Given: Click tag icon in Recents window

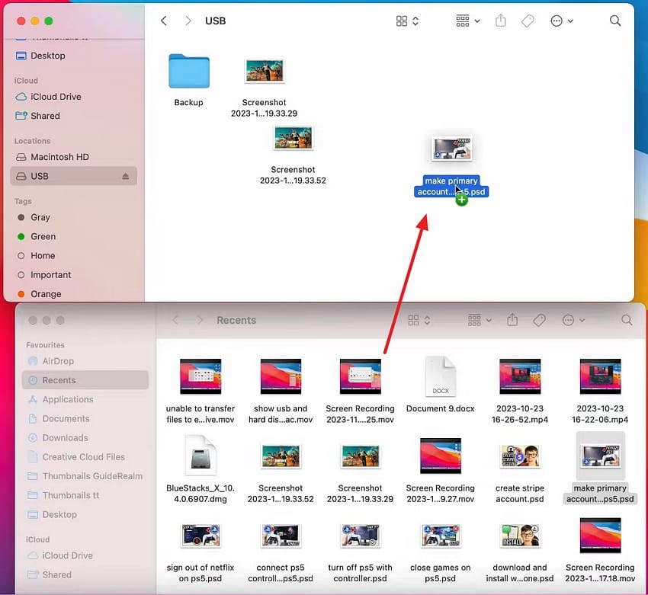Looking at the screenshot, I should tap(539, 320).
